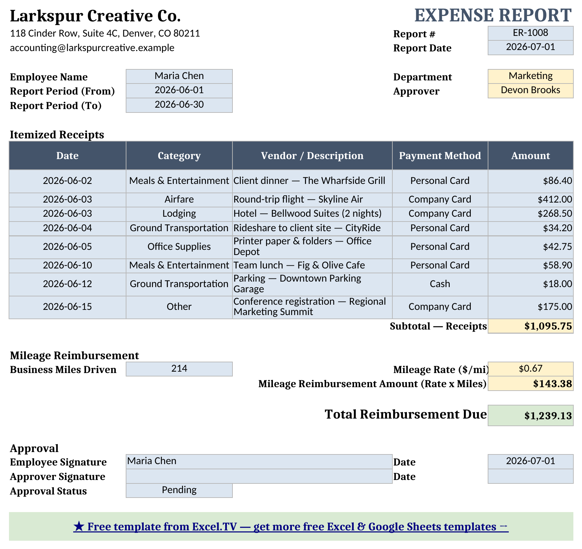Click Ground Transportation cell in 2026-06-12 row
The image size is (582, 549).
tap(179, 284)
